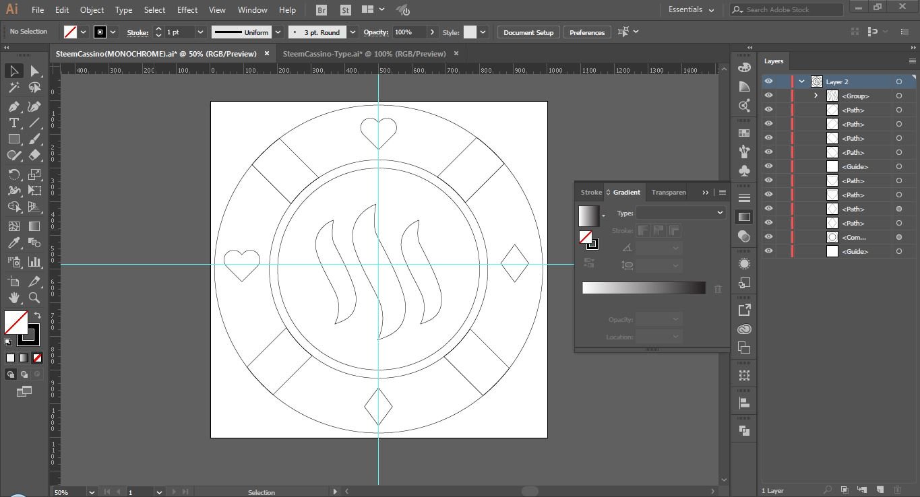Select the Column Graph tool

(34, 262)
